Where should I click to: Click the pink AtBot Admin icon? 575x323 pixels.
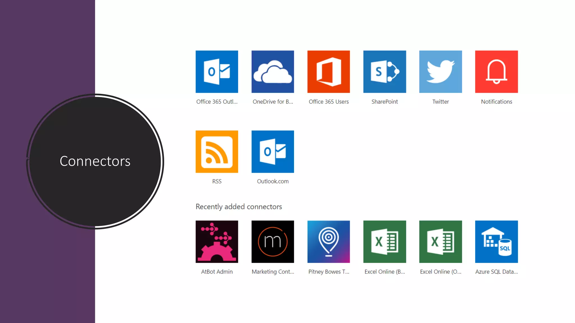(x=217, y=241)
